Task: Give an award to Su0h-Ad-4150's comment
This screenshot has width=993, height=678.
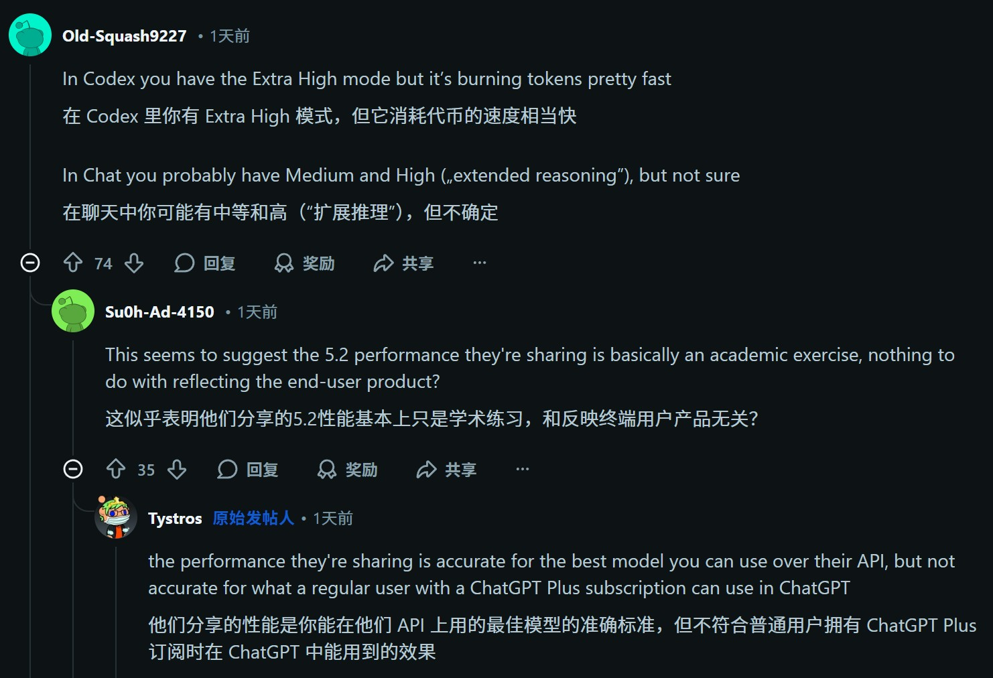Action: pos(347,470)
